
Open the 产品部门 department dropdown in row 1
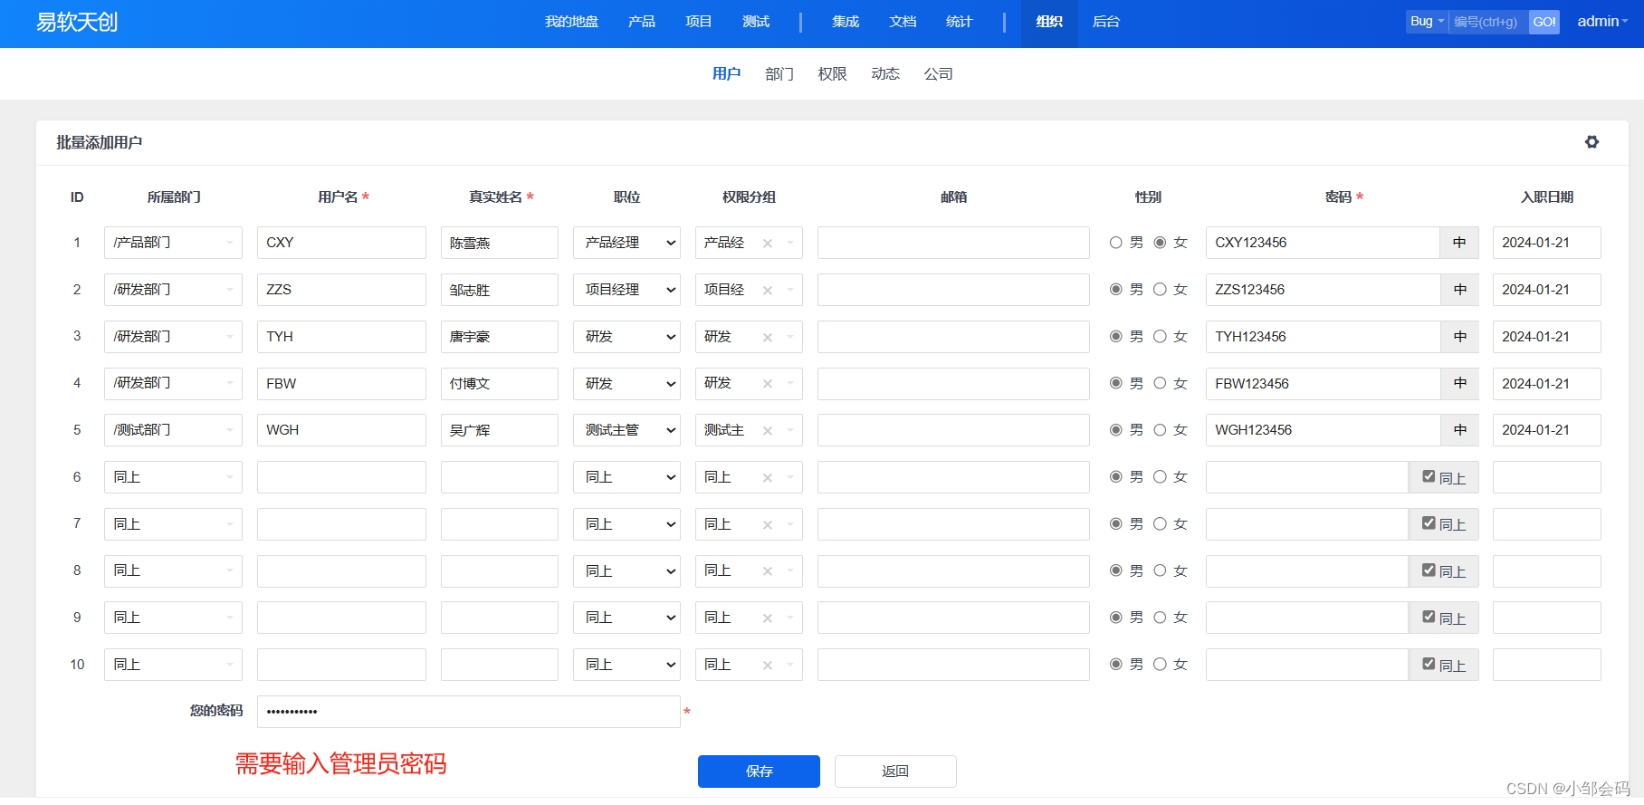(x=173, y=243)
